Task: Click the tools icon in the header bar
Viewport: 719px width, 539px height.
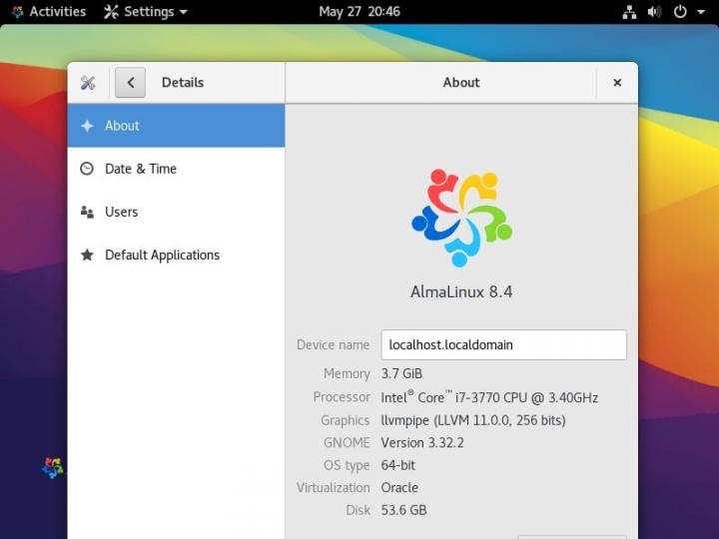Action: [x=88, y=83]
